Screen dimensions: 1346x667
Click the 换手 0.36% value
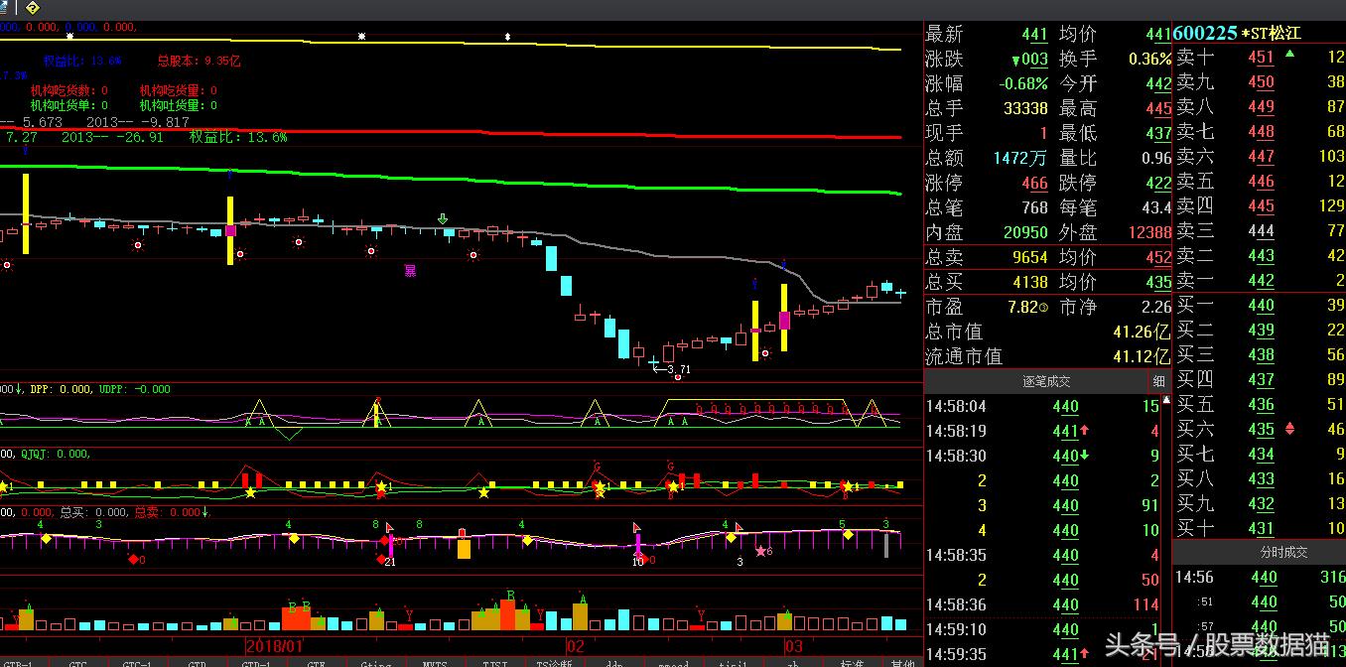click(x=1149, y=59)
